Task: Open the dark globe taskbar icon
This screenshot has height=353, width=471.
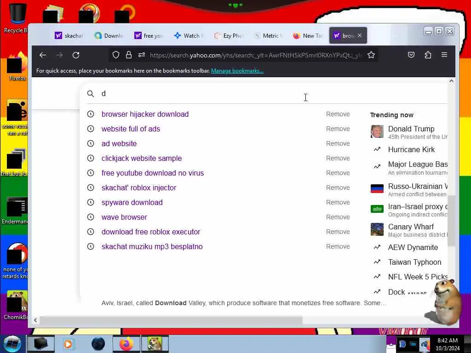Action: point(98,344)
